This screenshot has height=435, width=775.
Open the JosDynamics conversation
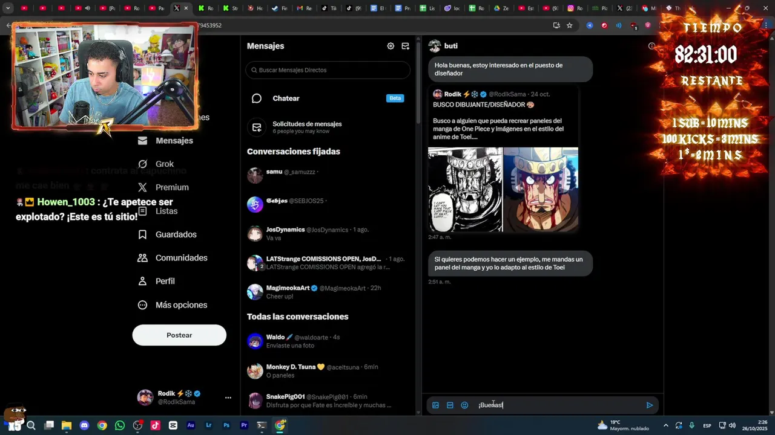point(328,233)
